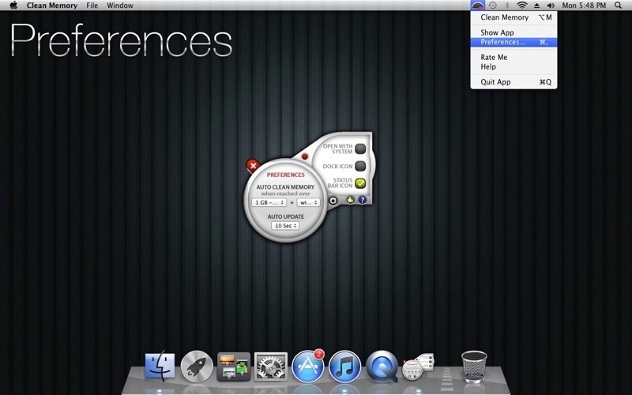Screen dimensions: 632x395
Task: Open Finder from the Dock
Action: coord(160,366)
